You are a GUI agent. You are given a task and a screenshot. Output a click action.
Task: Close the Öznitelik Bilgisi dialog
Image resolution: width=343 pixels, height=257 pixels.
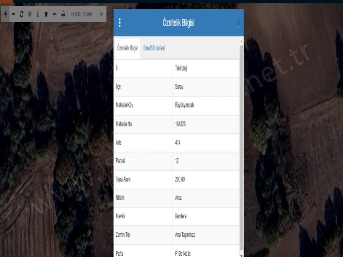238,23
